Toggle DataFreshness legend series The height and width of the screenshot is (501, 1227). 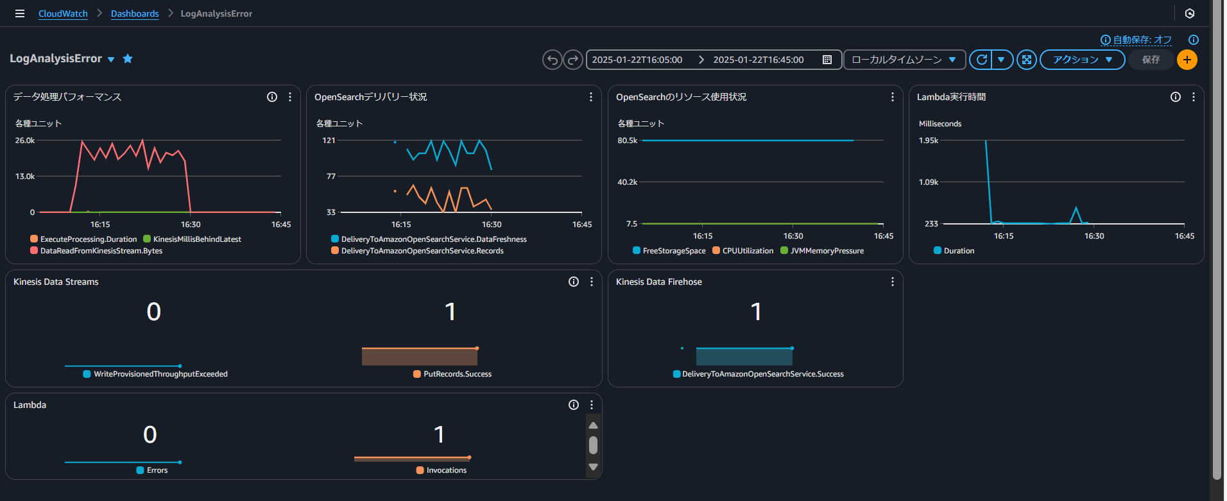tap(429, 239)
